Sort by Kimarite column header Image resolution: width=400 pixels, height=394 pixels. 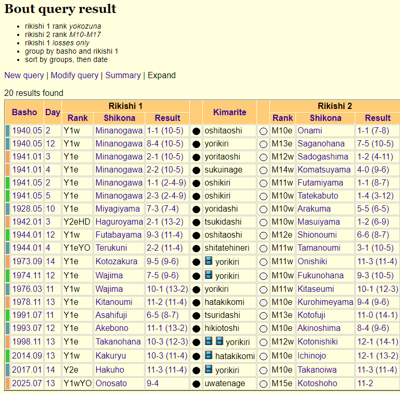click(229, 112)
